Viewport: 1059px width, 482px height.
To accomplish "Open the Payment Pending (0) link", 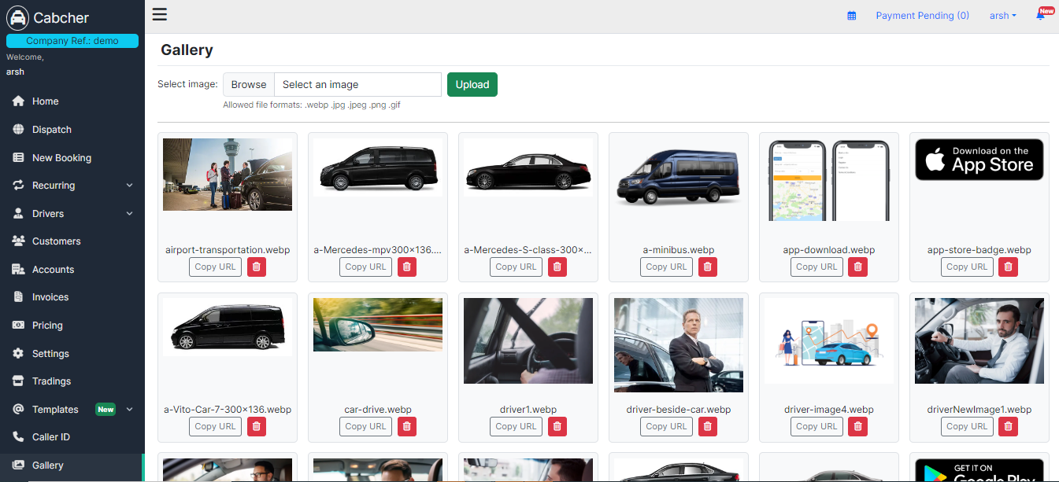I will click(922, 16).
